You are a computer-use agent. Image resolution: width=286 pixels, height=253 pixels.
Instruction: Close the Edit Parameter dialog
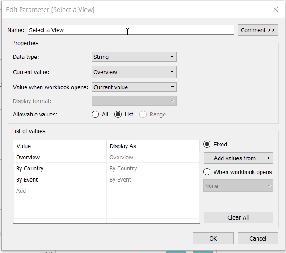[x=275, y=9]
